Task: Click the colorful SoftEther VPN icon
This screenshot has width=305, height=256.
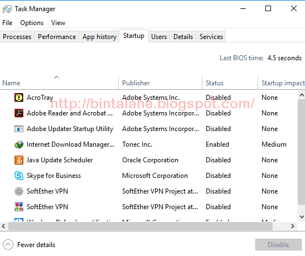Action: 19,207
